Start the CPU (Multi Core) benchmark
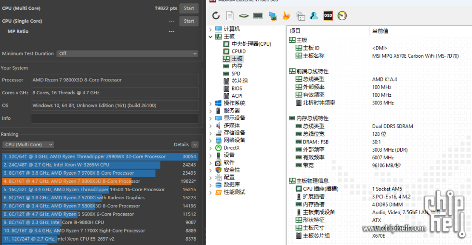 click(x=189, y=9)
